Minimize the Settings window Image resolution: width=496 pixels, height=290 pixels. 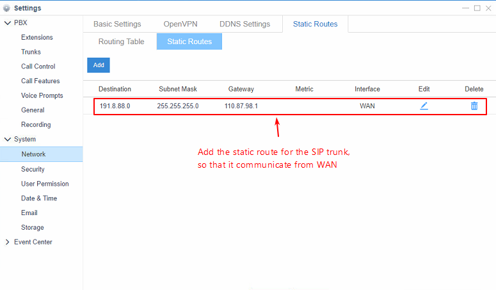coord(465,8)
